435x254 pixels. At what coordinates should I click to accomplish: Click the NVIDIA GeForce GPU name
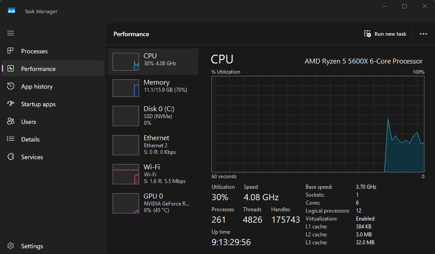(x=166, y=204)
